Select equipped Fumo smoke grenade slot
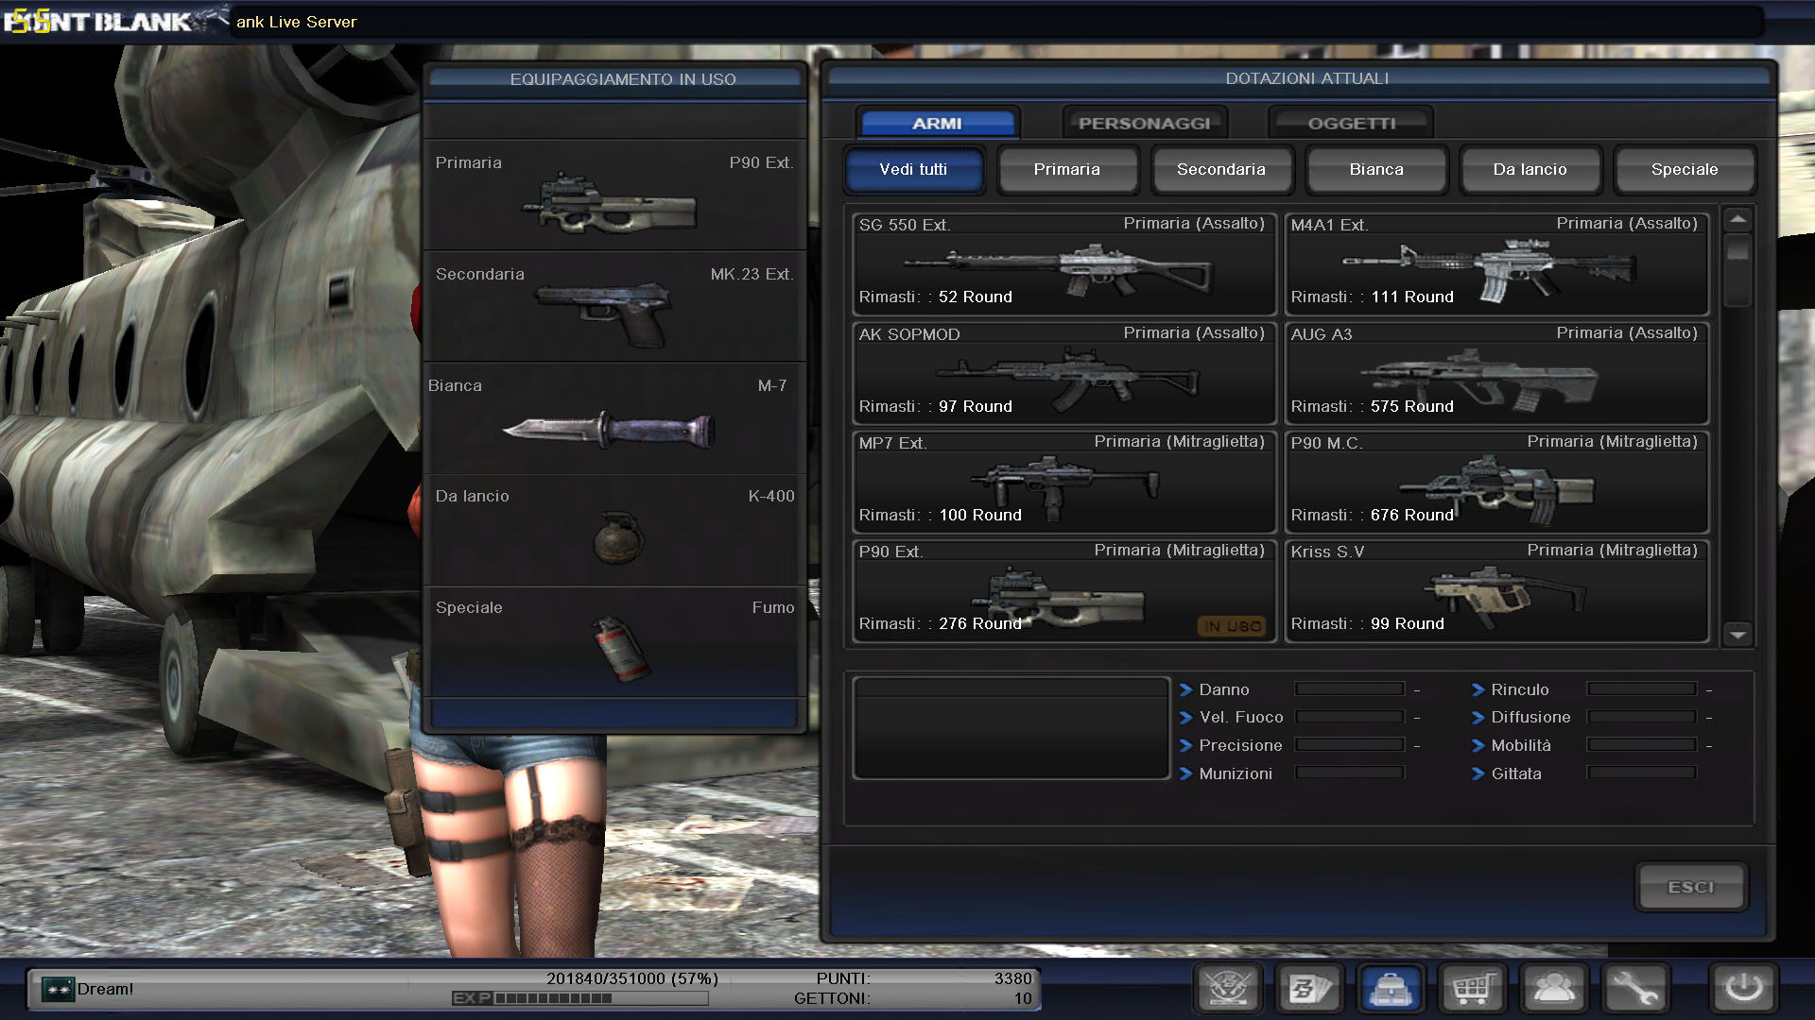Viewport: 1815px width, 1020px height. coord(614,641)
